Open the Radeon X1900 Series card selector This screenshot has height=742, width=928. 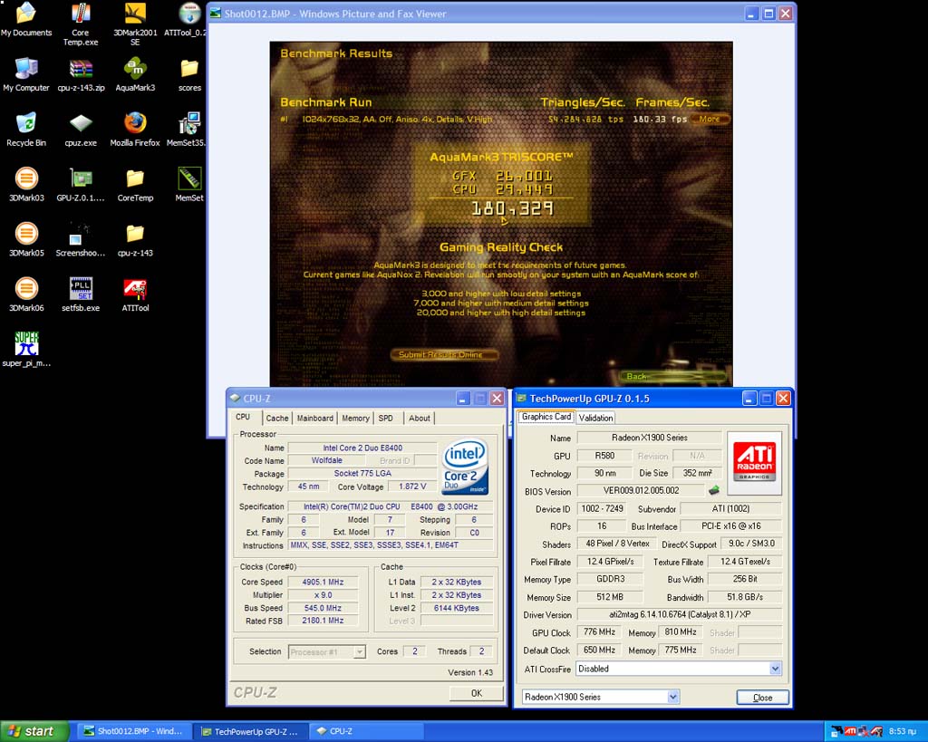point(601,697)
